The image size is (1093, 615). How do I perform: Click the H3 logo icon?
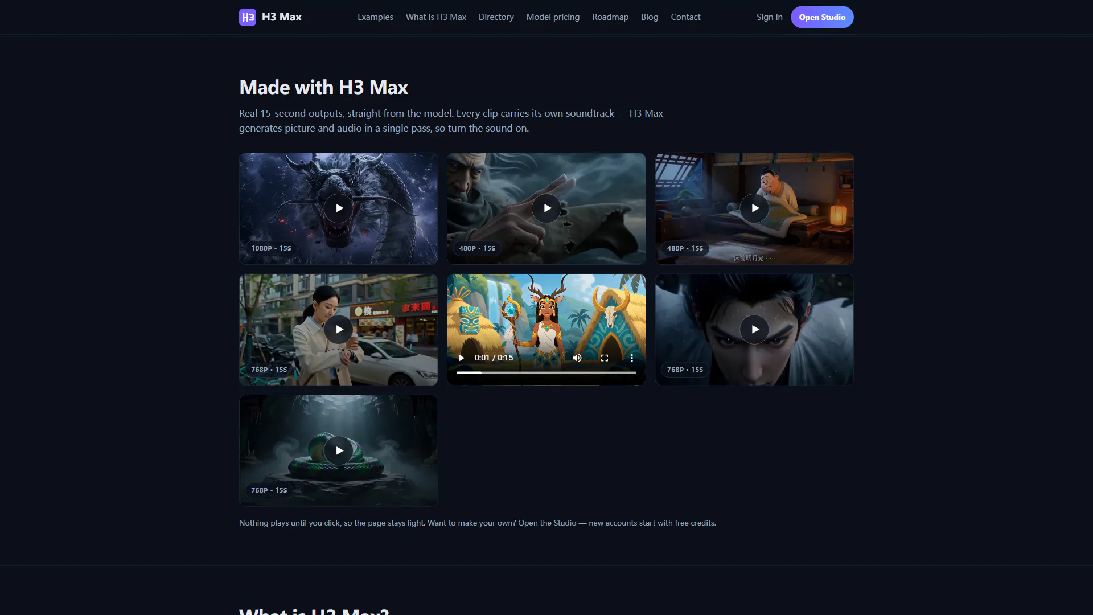248,17
